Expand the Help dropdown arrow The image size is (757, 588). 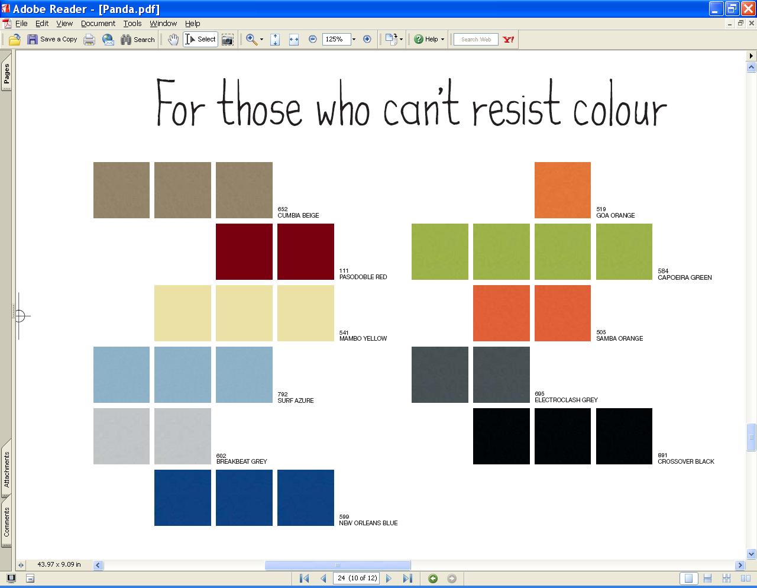[442, 40]
